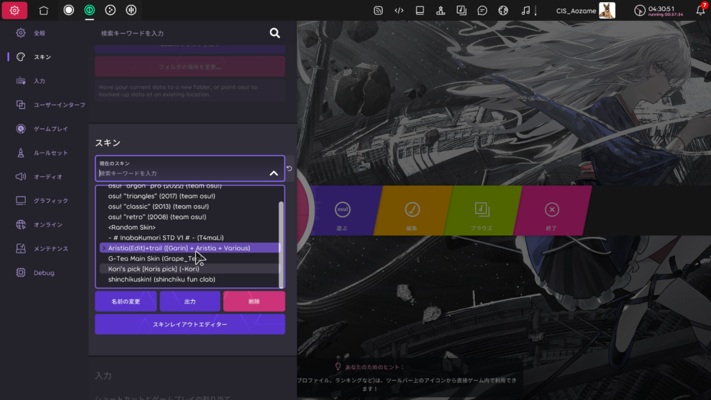Collapse the 現在のスキン dropdown chevron
Viewport: 711px width, 400px height.
(274, 173)
